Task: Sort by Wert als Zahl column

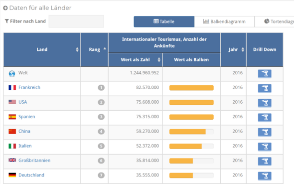Action: [159, 60]
